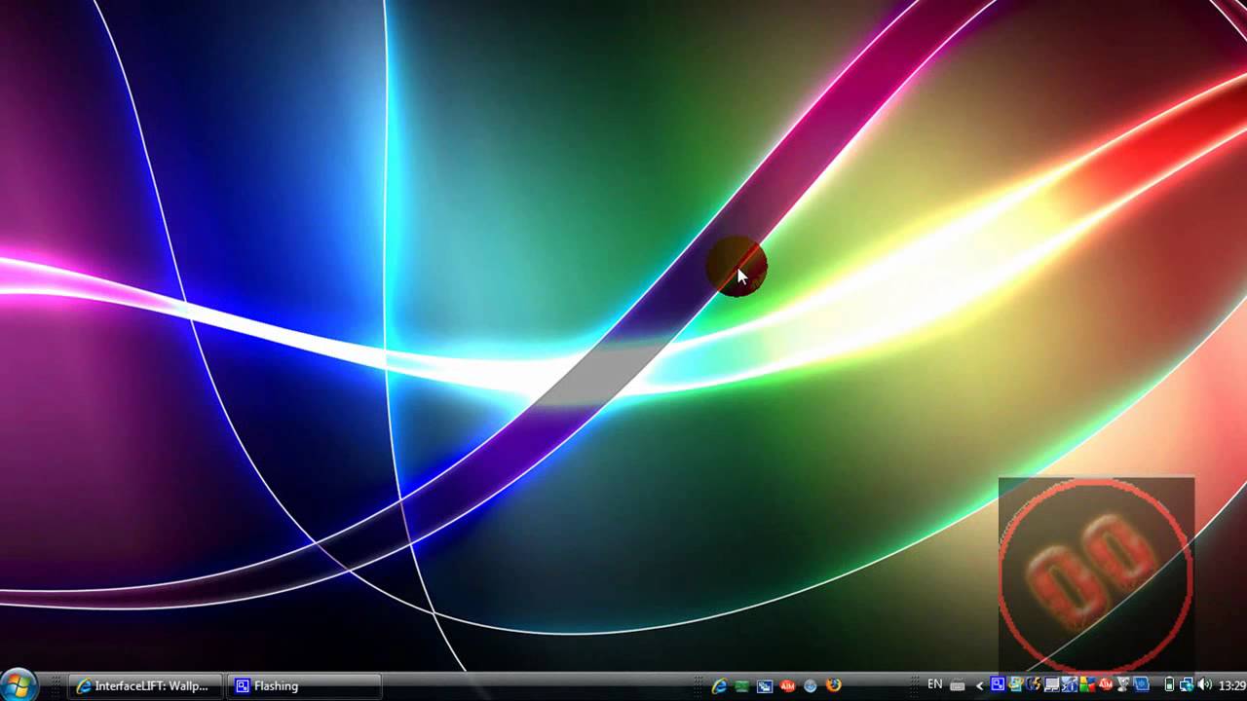Launch Firefox from quick launch
This screenshot has height=701, width=1247.
click(x=833, y=685)
